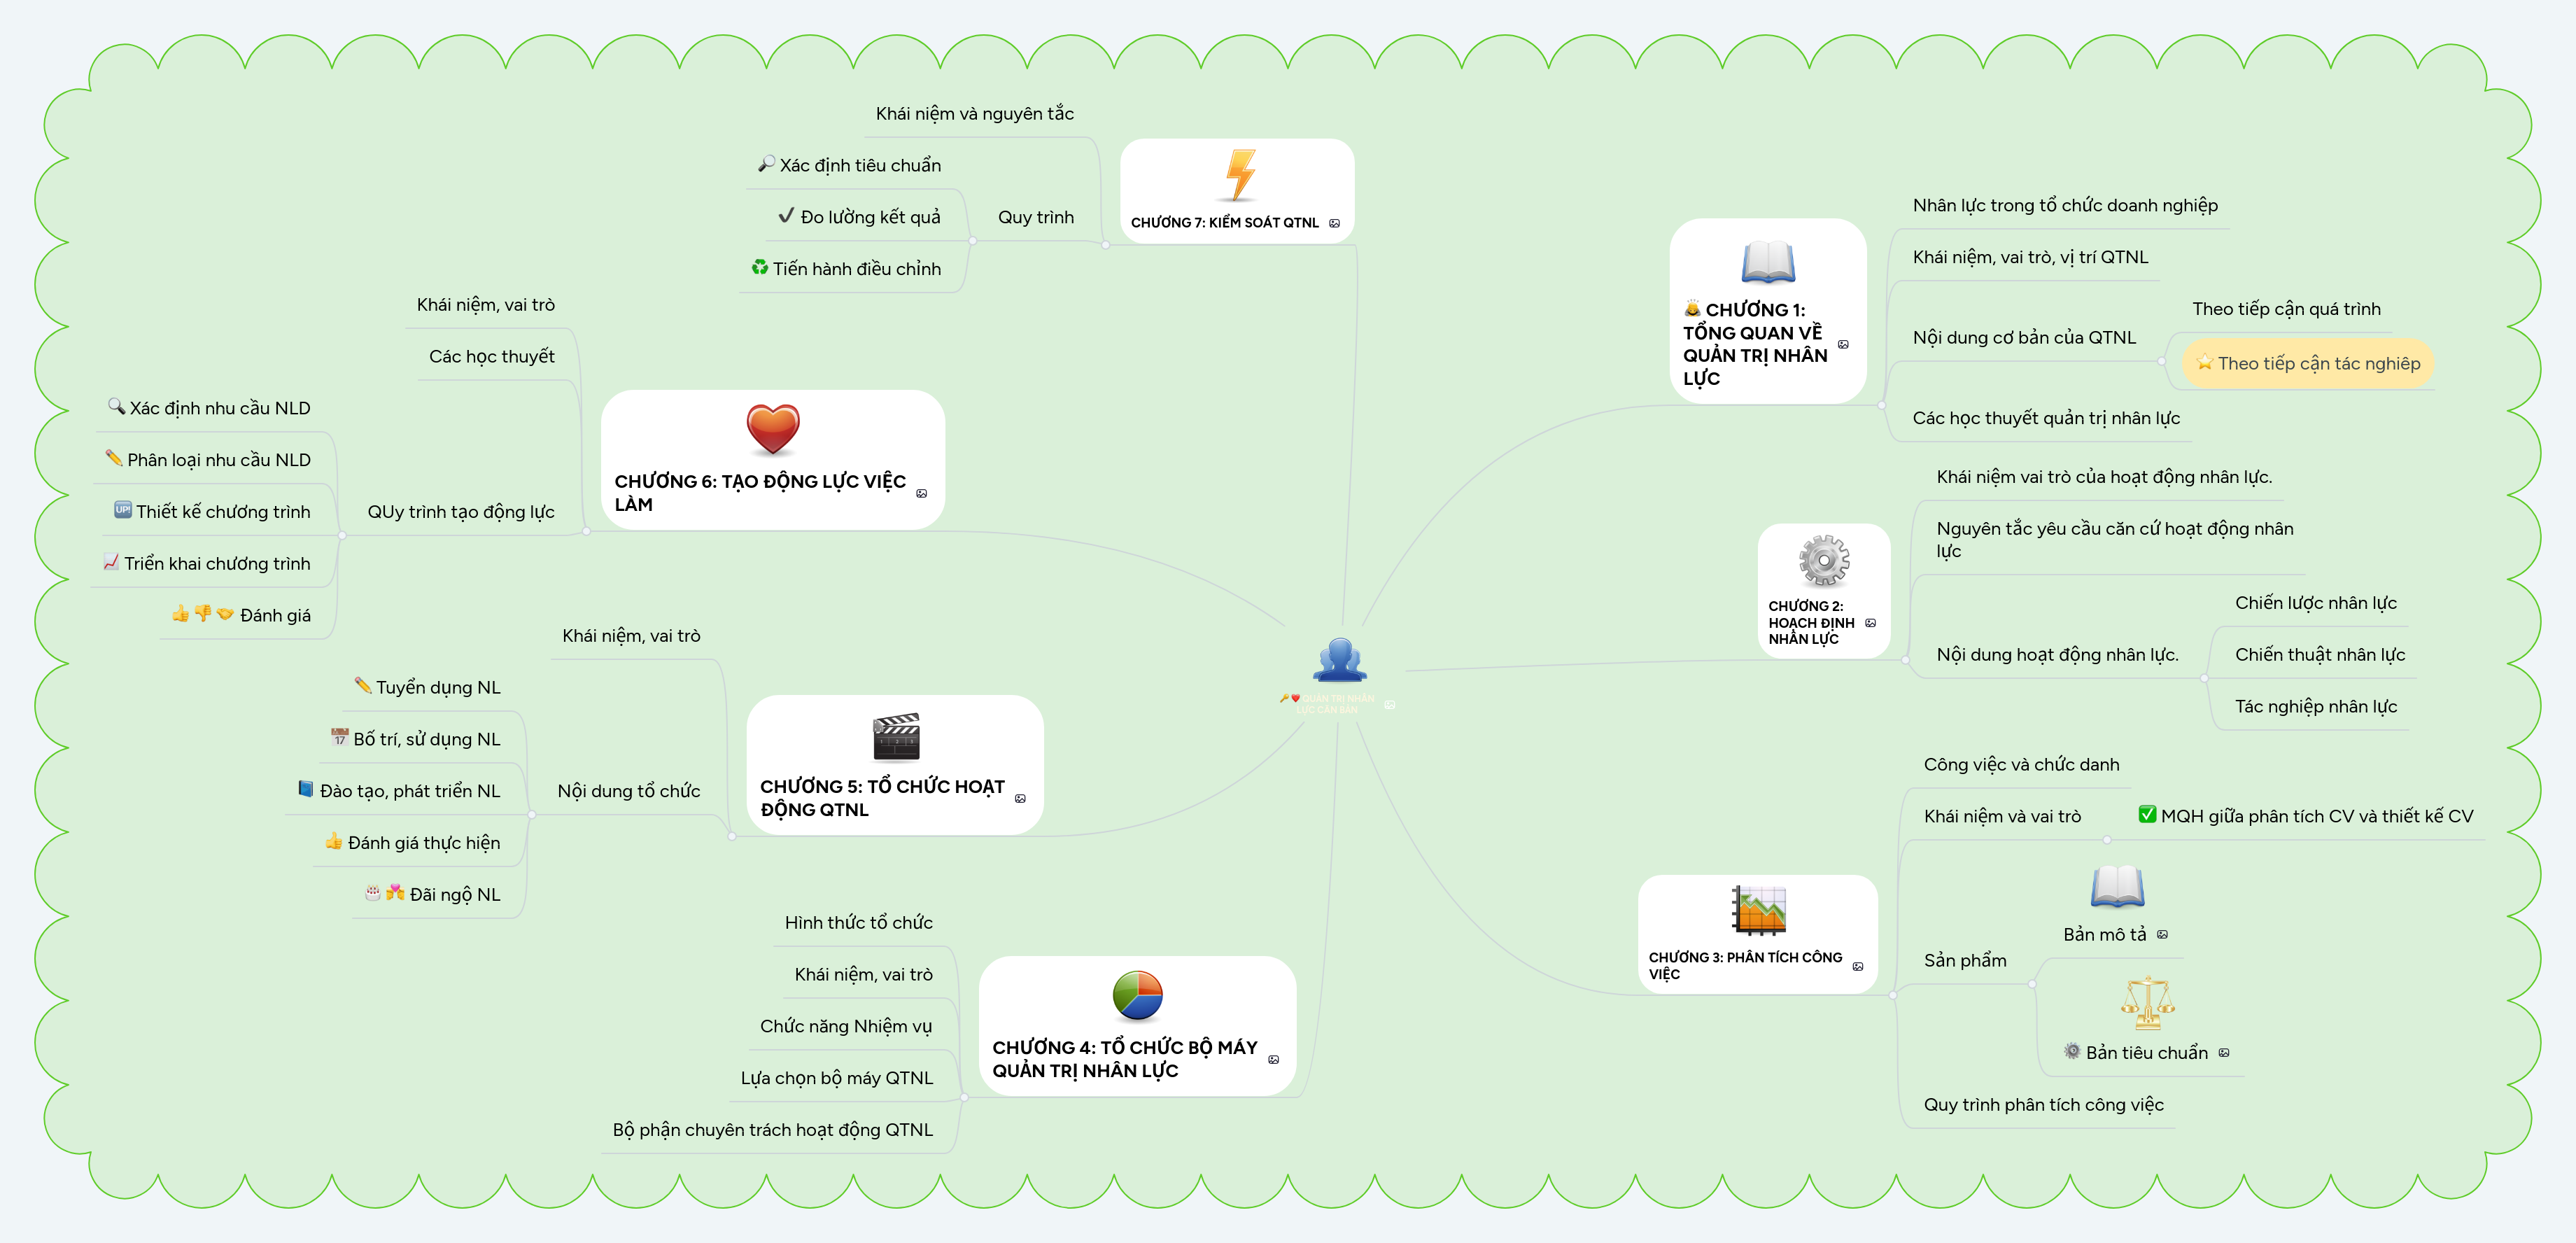Viewport: 2576px width, 1243px height.
Task: Click the pie chart icon on Chương 4
Action: tap(1137, 996)
